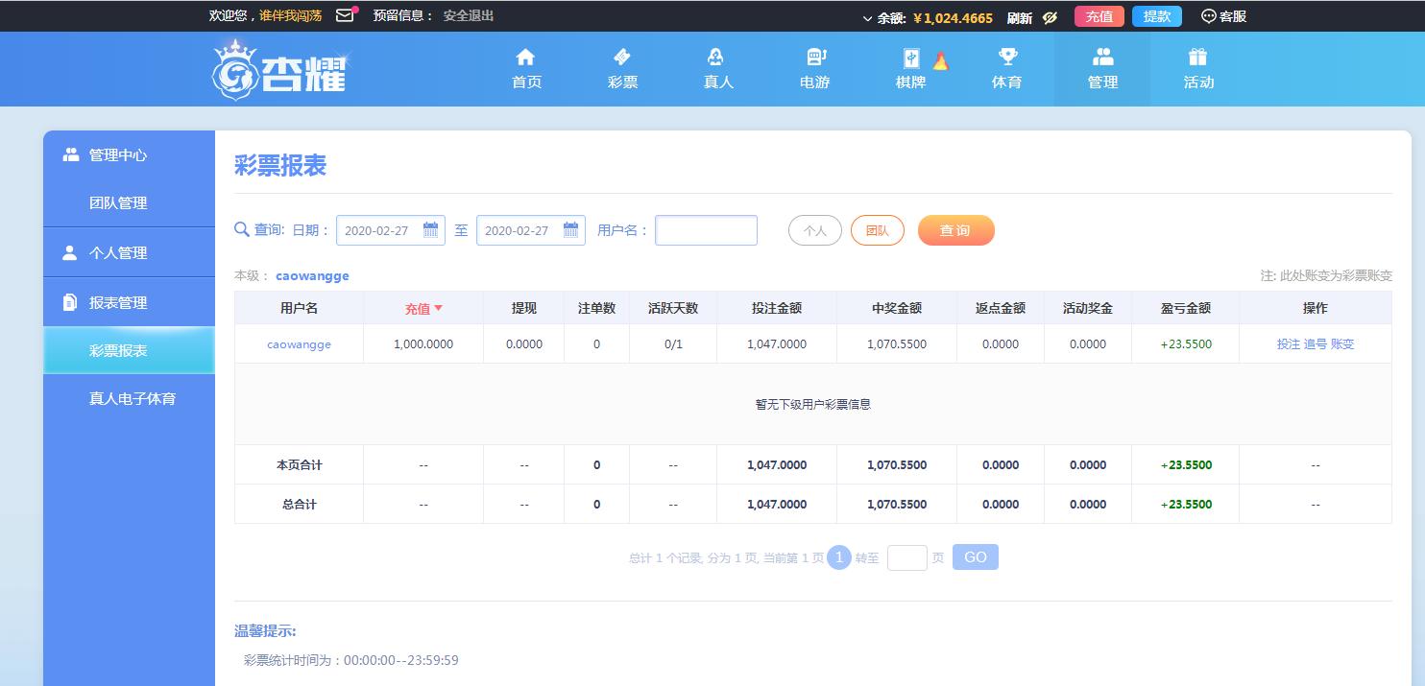Select the 团队 filter option

tap(877, 230)
